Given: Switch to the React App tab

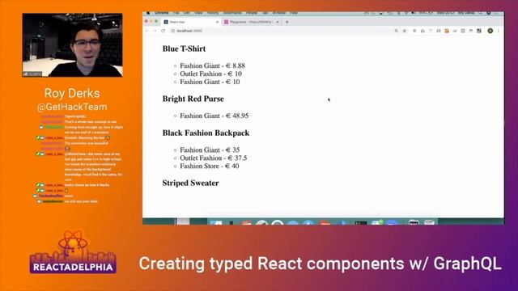Looking at the screenshot, I should [192, 22].
